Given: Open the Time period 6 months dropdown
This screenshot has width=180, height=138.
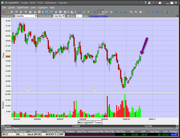Looking at the screenshot, I should (26, 16).
